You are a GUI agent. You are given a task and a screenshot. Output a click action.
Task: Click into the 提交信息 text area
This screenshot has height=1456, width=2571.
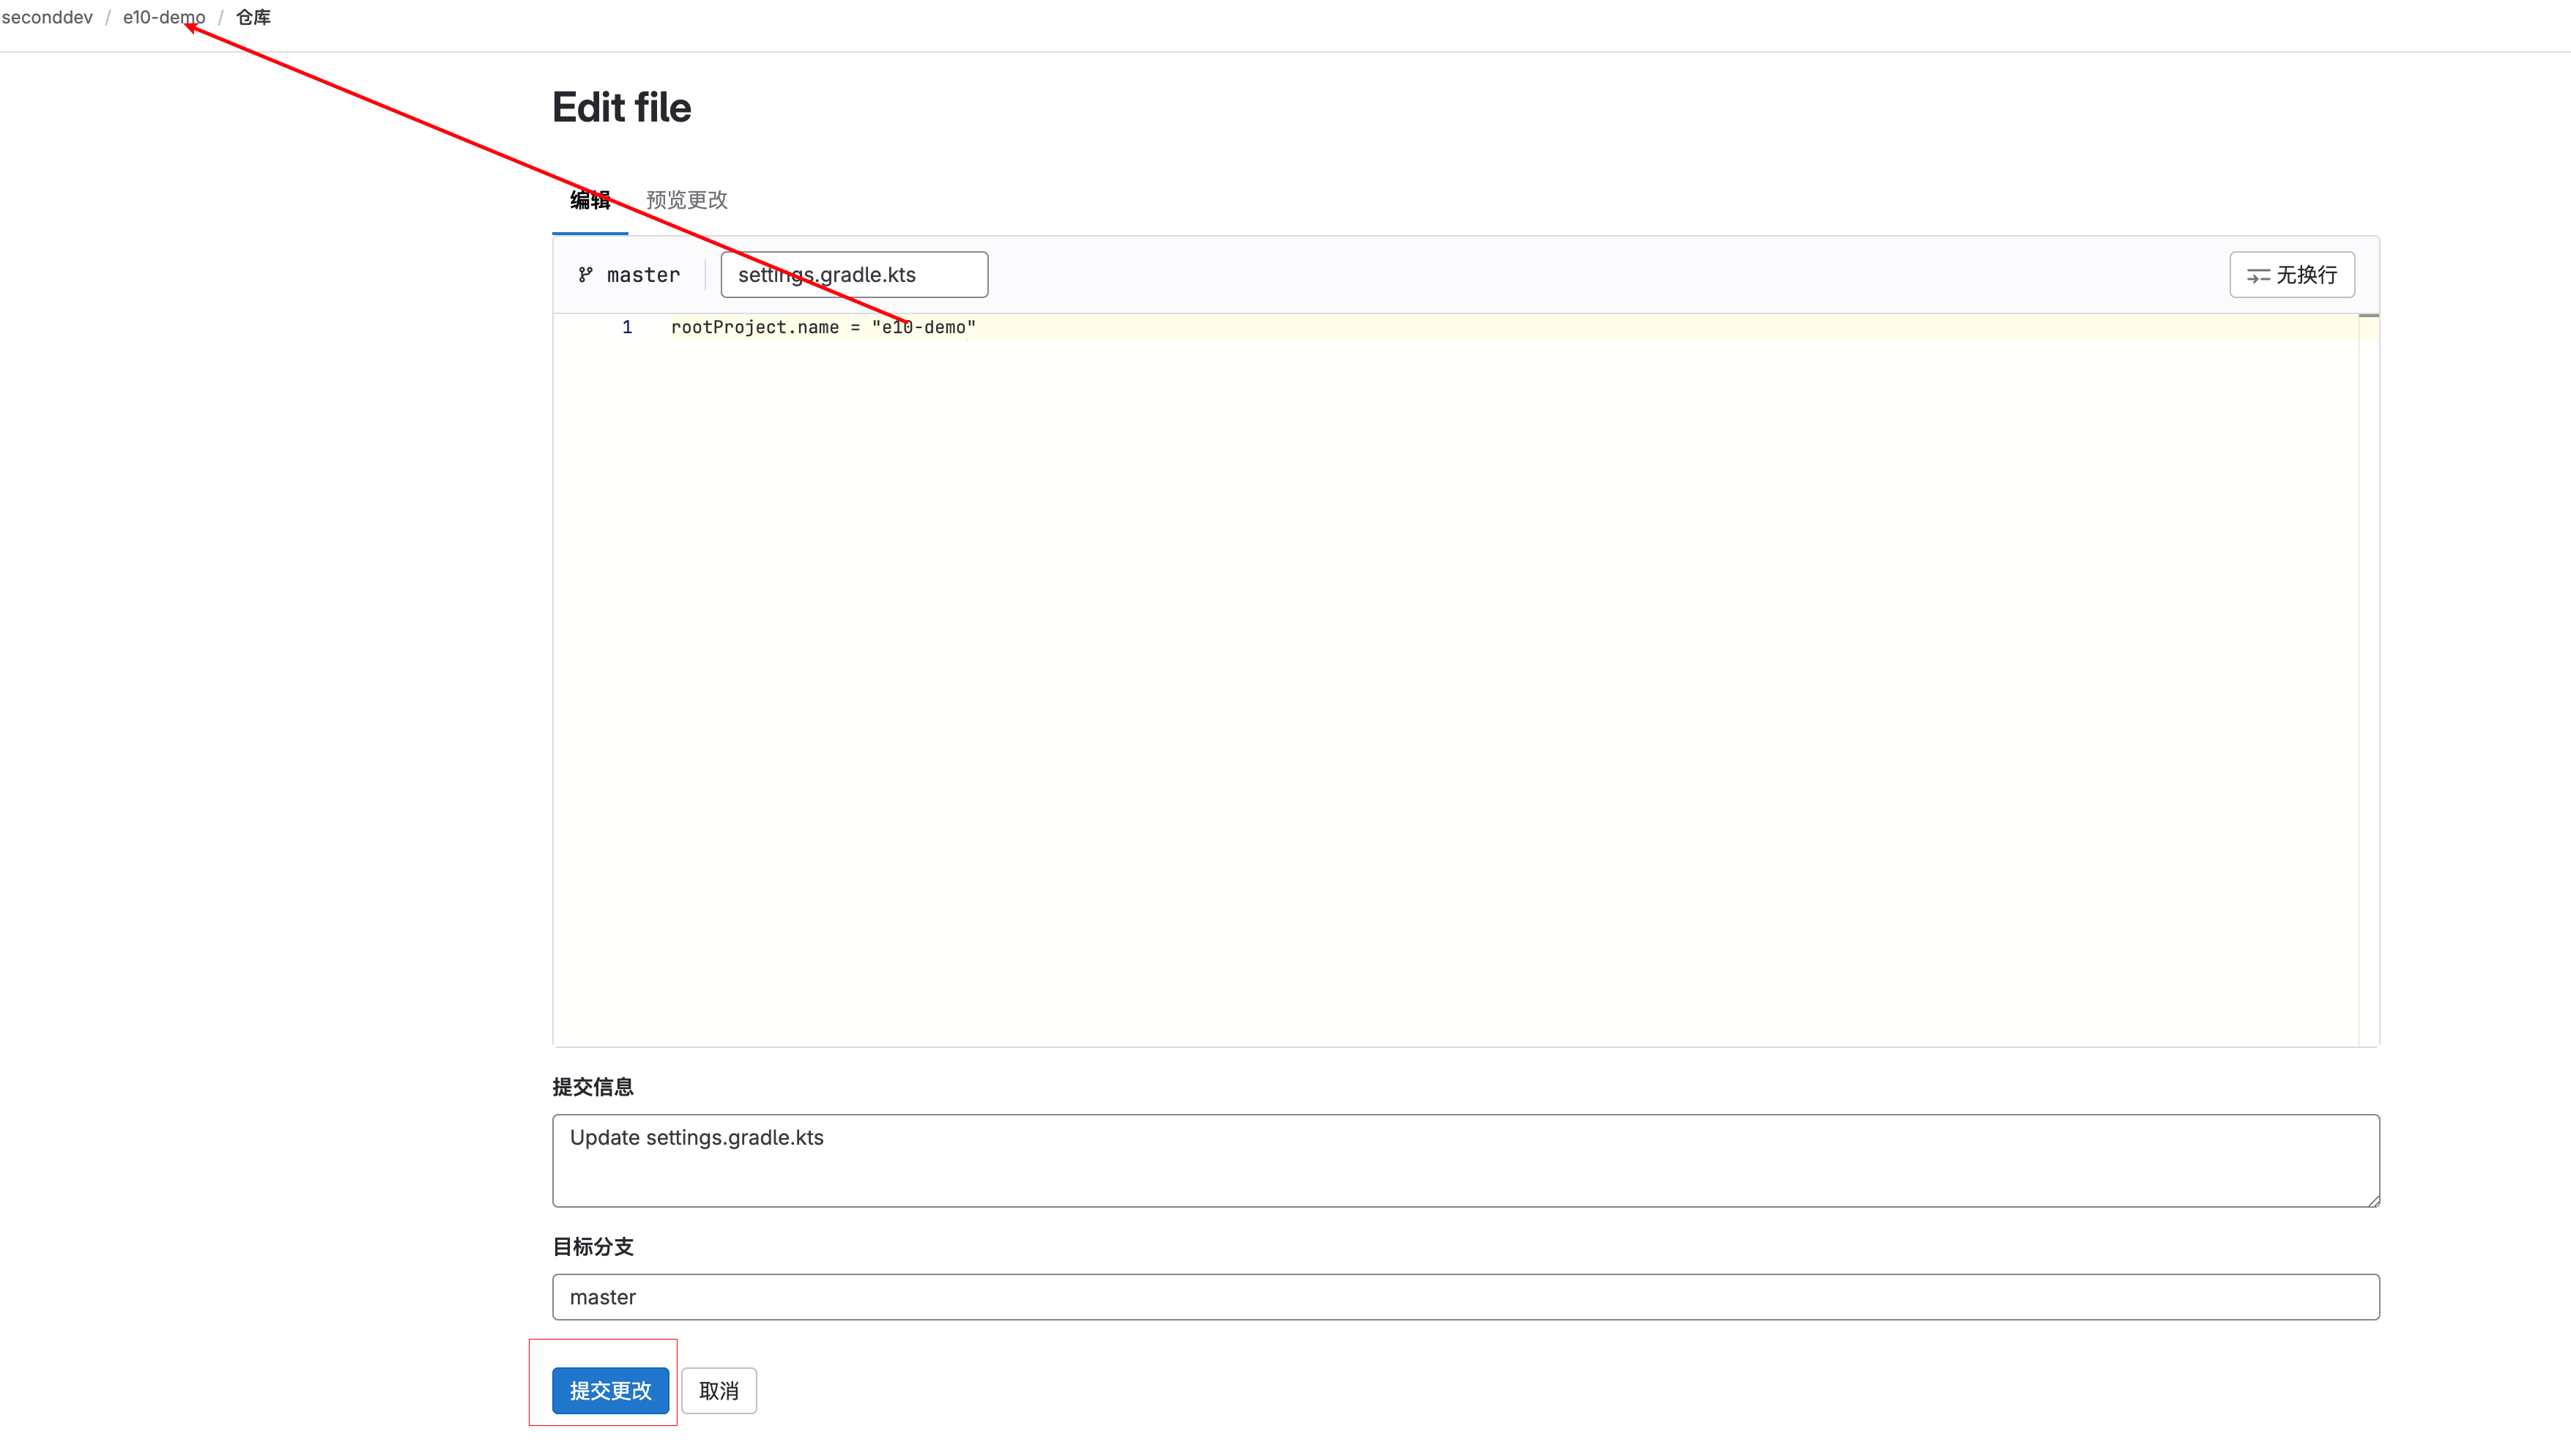(x=1465, y=1160)
